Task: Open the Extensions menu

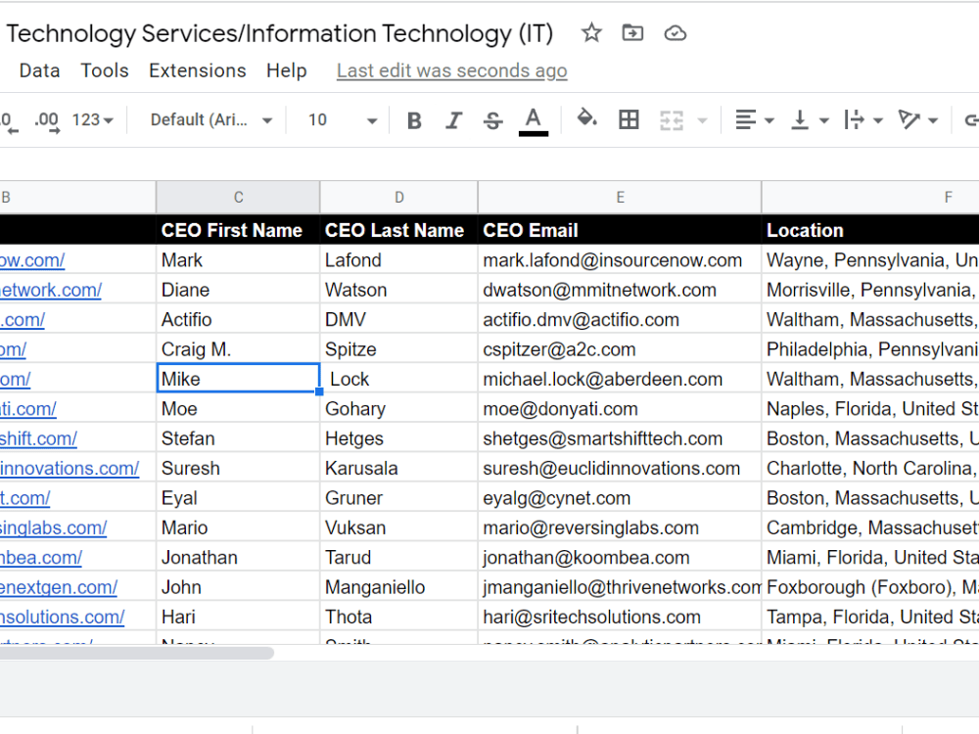Action: tap(198, 70)
